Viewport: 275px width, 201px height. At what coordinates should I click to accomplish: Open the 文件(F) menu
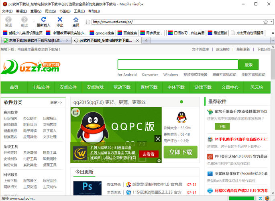tap(7, 11)
